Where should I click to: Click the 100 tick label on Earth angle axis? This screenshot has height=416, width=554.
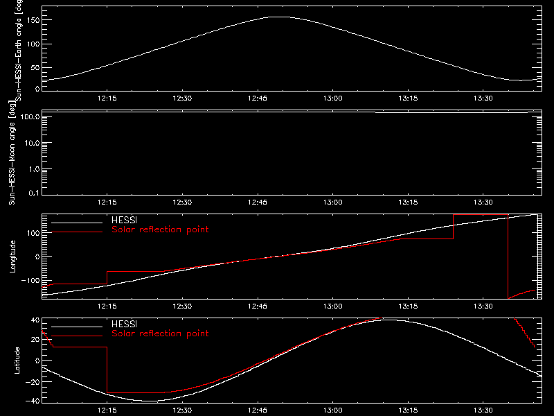click(x=34, y=44)
